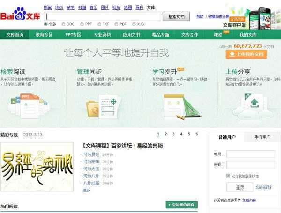This screenshot has width=281, height=213.
Task: Open the 地图 top link
Action: (128, 7)
